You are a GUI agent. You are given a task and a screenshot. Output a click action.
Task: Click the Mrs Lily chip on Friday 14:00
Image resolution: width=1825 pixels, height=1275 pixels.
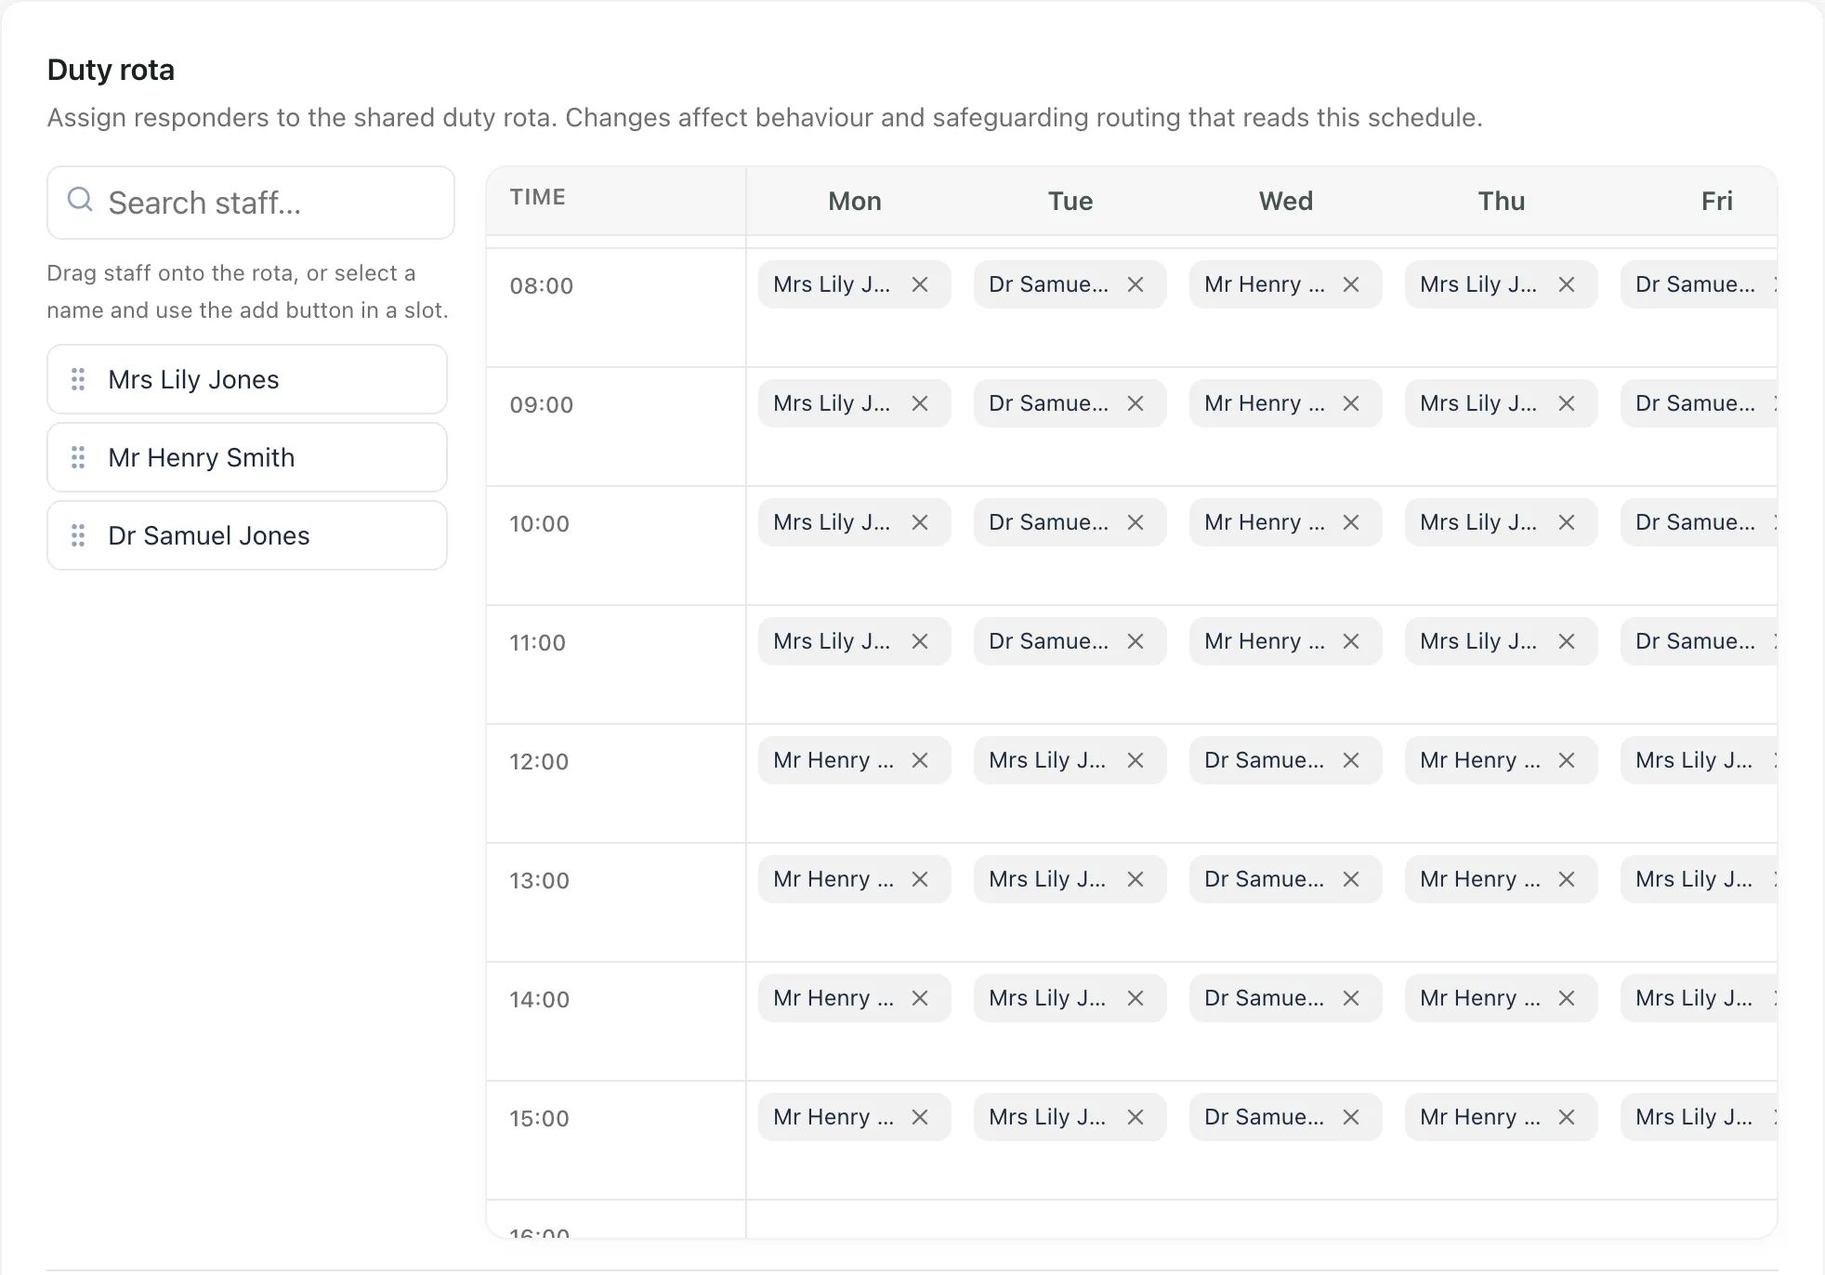1699,998
